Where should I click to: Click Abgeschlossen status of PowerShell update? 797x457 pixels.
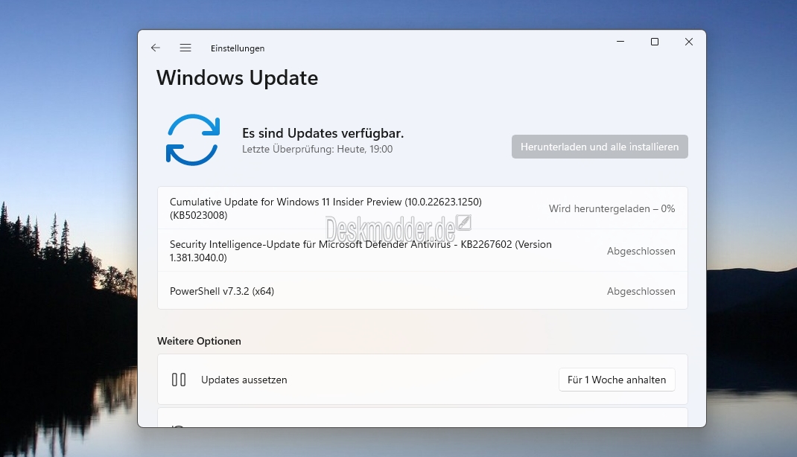[641, 292]
